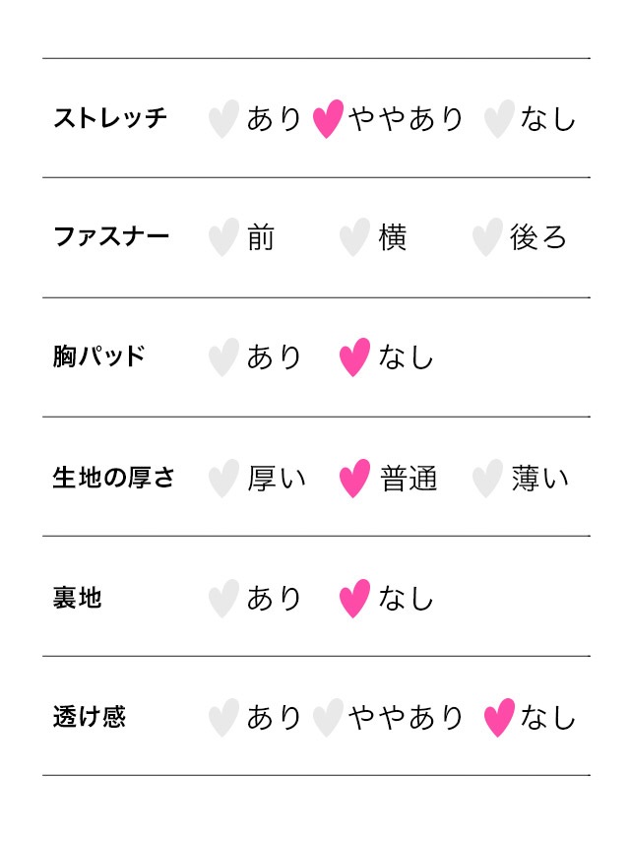Choose the heart for ファスナー 前

223,237
